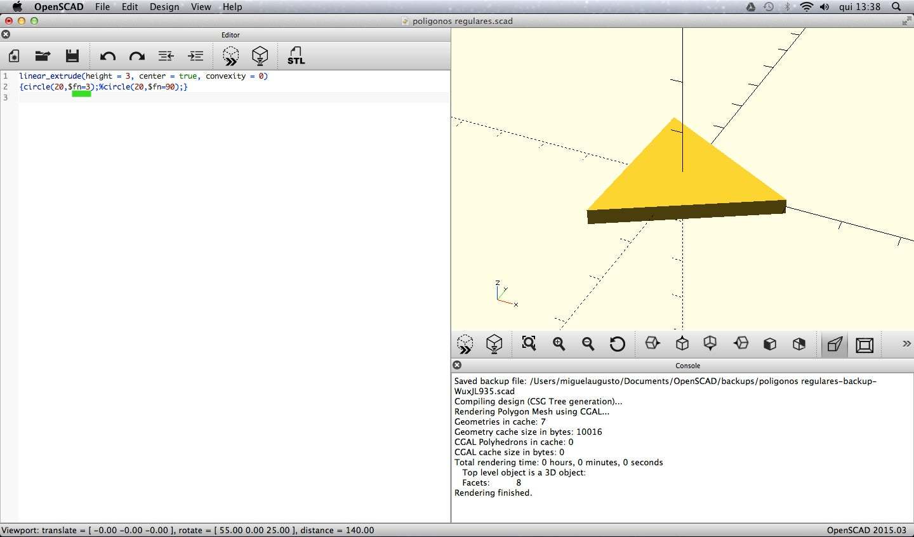This screenshot has height=537, width=914.
Task: Click the "Total rendering time" console line
Action: point(559,463)
